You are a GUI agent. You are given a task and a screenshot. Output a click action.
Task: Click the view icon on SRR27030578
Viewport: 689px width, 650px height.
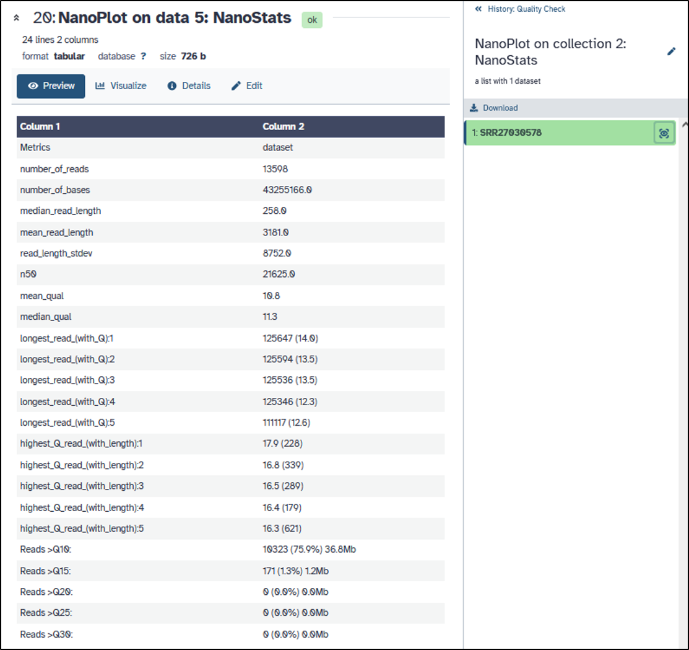click(x=664, y=133)
